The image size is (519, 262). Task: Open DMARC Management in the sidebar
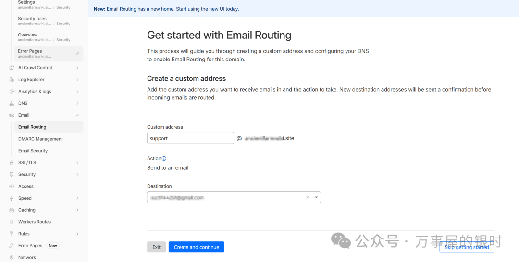point(40,139)
